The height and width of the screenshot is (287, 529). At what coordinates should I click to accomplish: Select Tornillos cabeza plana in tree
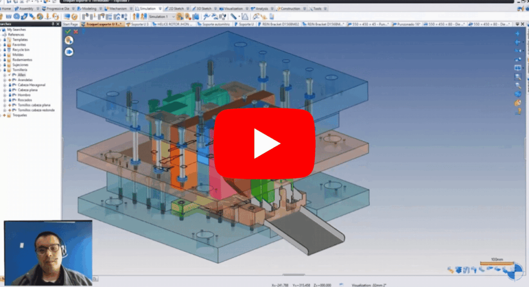pos(34,105)
